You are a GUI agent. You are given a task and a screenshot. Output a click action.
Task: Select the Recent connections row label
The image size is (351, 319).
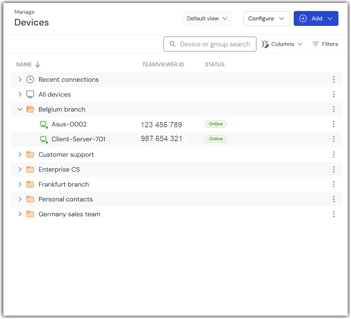(69, 79)
